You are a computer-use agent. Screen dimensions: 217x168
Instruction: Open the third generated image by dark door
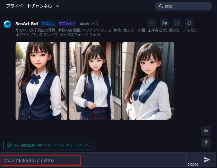[x=148, y=81]
